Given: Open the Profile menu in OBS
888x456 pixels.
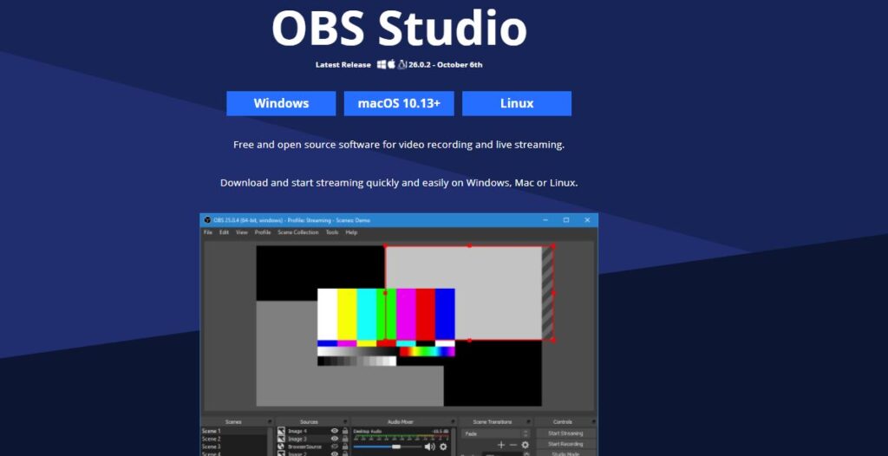Looking at the screenshot, I should [x=262, y=232].
